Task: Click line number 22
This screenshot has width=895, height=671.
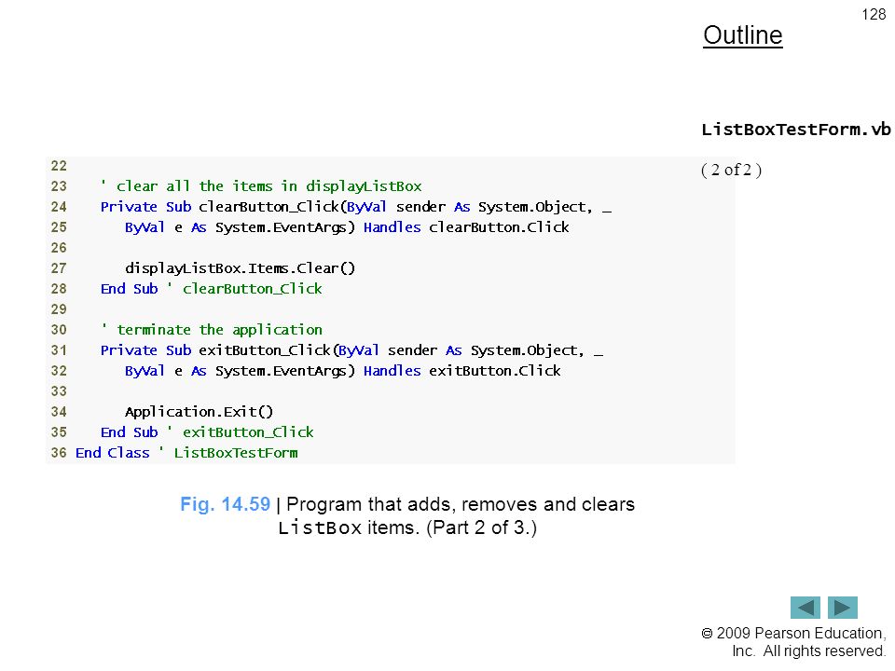Action: point(59,166)
